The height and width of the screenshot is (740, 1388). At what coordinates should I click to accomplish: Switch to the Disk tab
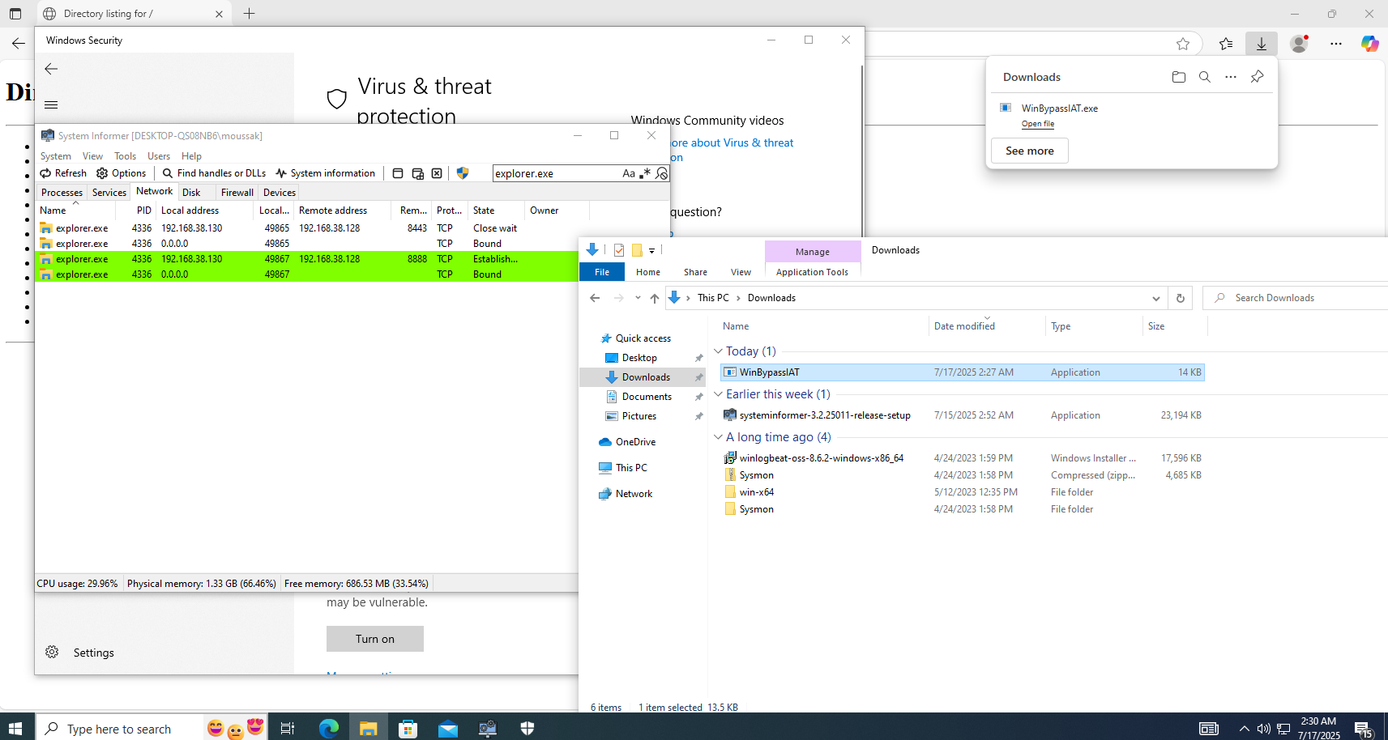pyautogui.click(x=191, y=193)
